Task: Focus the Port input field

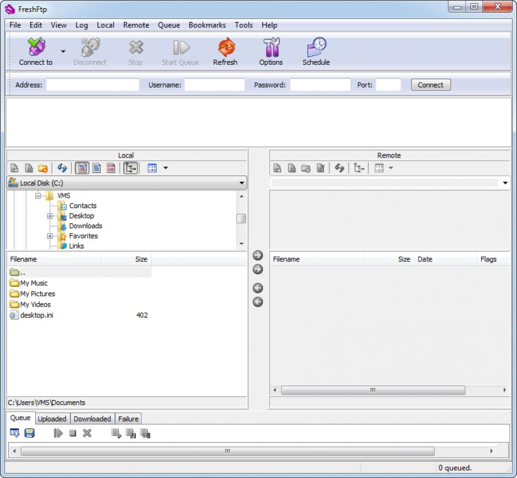Action: coord(388,85)
